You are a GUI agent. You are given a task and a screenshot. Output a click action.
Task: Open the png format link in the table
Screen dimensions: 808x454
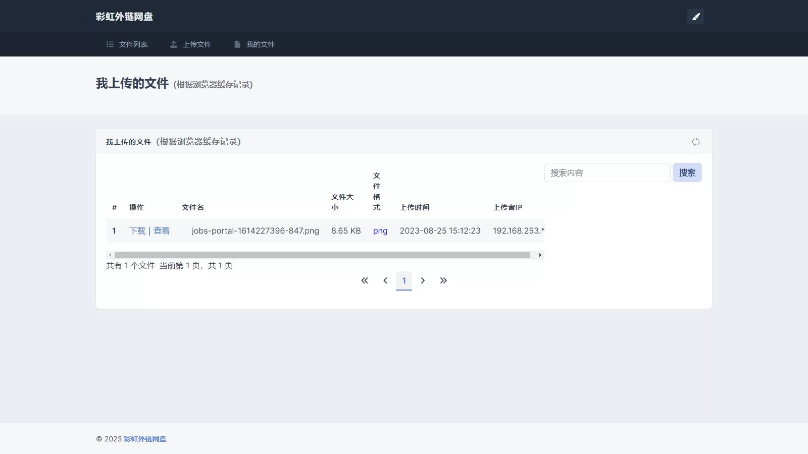pyautogui.click(x=380, y=231)
